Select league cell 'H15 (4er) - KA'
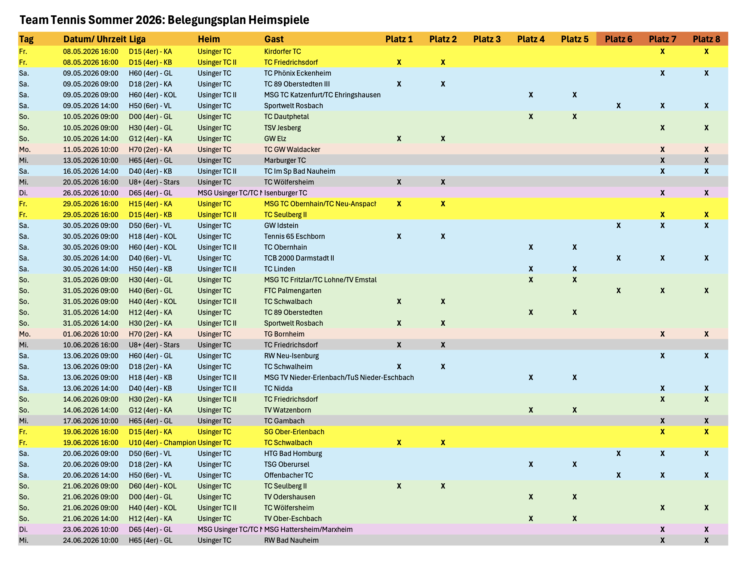Screen dimensions: 745x563 (x=150, y=204)
